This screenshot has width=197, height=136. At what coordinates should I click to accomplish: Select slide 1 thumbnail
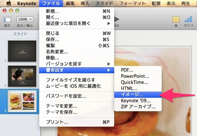(x=22, y=51)
